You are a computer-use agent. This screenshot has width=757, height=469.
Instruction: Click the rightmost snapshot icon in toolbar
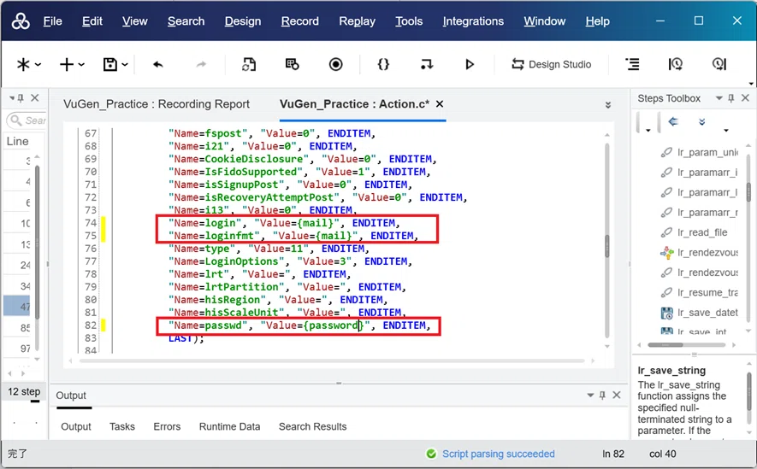(719, 64)
